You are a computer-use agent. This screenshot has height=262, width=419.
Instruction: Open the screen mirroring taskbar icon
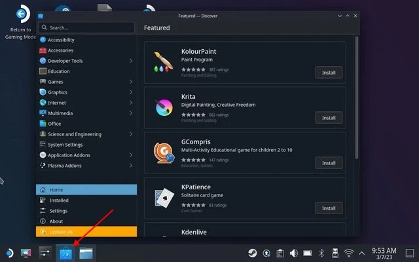click(x=26, y=253)
